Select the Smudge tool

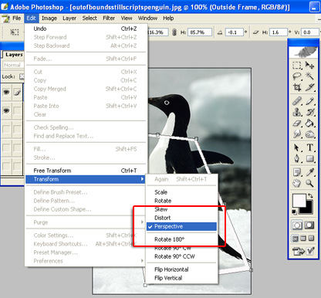pyautogui.click(x=297, y=134)
